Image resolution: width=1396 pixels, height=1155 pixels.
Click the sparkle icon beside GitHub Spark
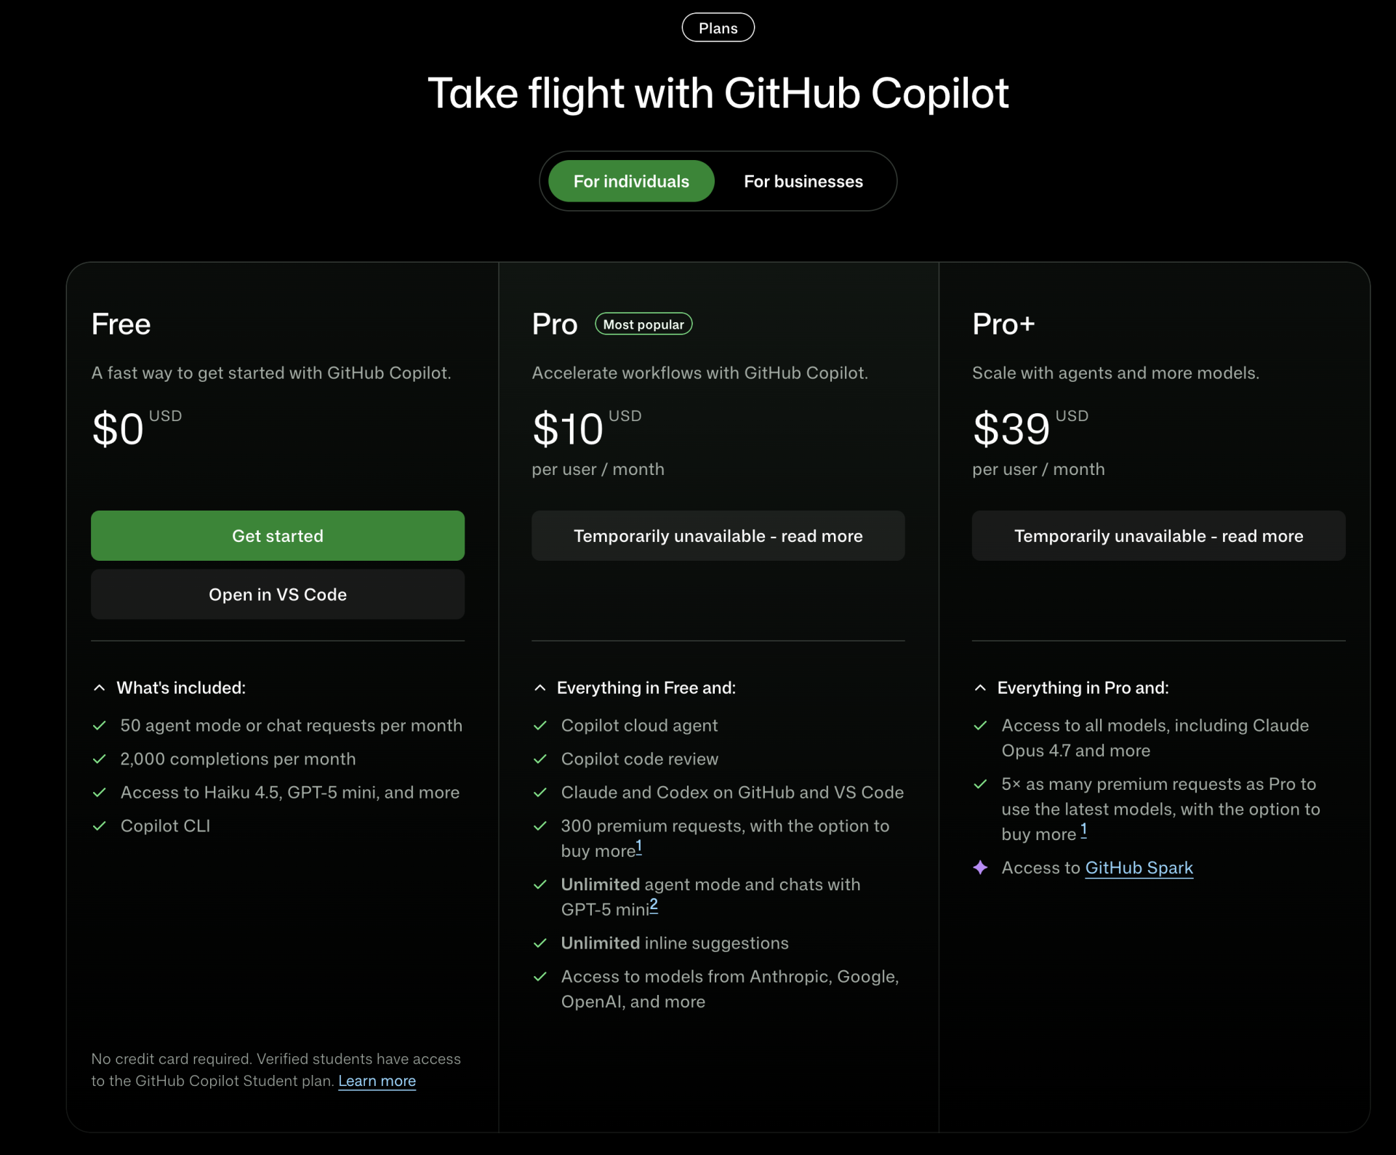click(981, 868)
